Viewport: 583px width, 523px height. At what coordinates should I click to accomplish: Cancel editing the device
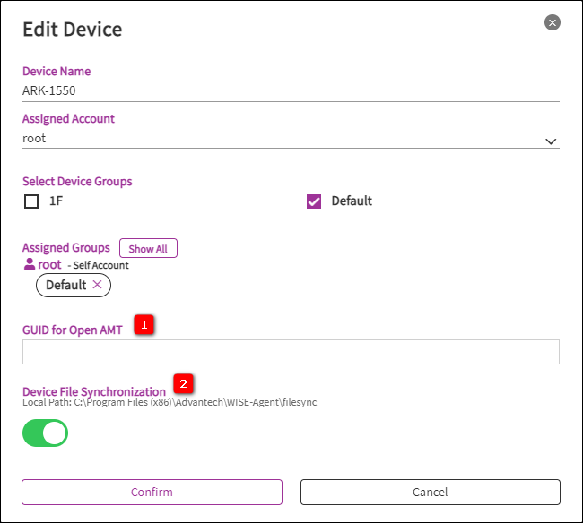[x=430, y=492]
